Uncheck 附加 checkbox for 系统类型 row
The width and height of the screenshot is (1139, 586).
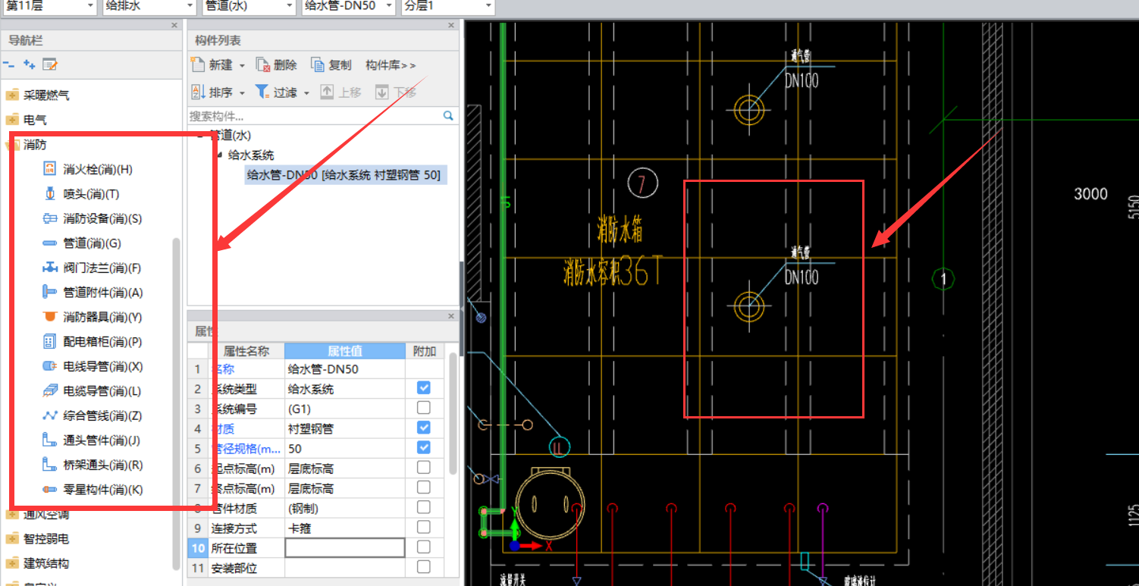(424, 388)
